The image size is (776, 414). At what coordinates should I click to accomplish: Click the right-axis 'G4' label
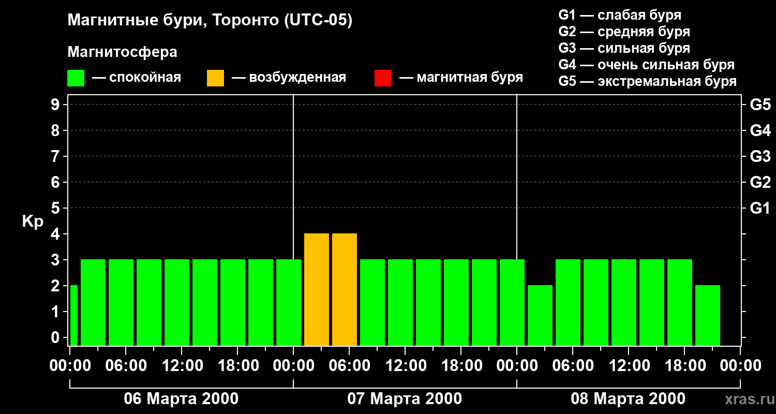pyautogui.click(x=760, y=130)
